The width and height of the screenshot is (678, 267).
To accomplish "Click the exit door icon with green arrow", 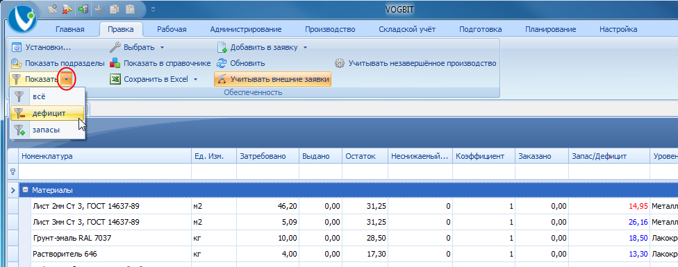I will pyautogui.click(x=83, y=8).
